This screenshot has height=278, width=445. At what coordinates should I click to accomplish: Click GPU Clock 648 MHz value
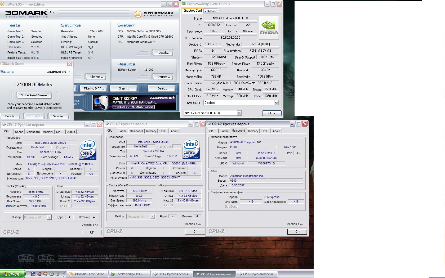pos(212,89)
